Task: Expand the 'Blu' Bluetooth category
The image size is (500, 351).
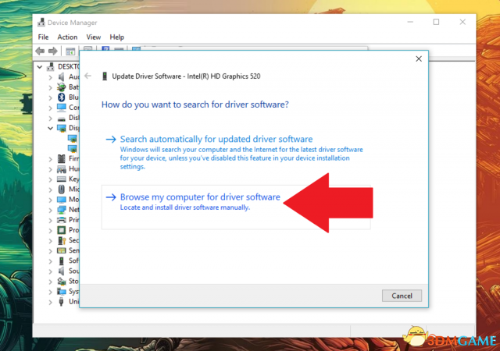Action: coord(50,97)
